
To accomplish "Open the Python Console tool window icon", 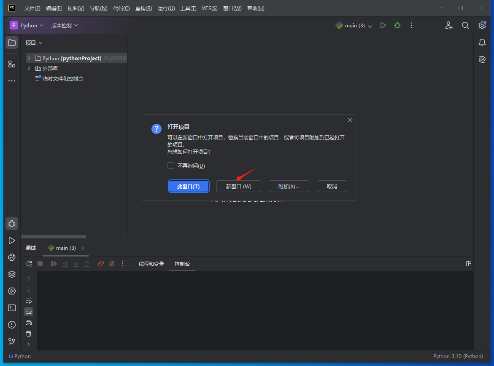I will click(12, 257).
